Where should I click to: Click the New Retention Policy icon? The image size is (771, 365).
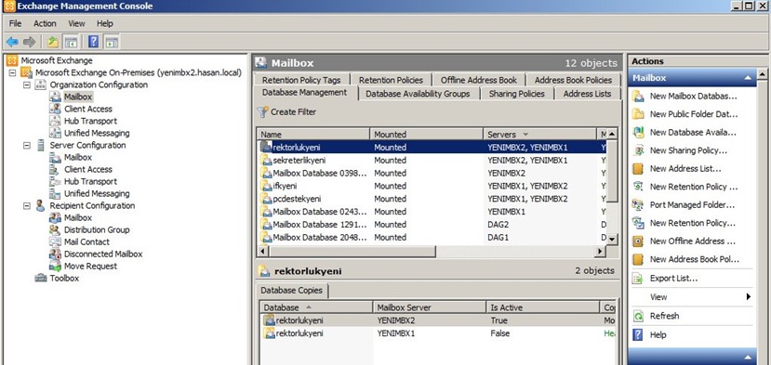tap(638, 223)
